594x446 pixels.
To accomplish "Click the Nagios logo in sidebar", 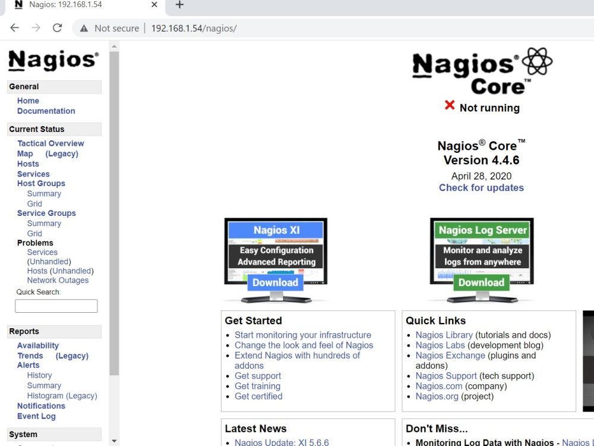I will point(53,60).
